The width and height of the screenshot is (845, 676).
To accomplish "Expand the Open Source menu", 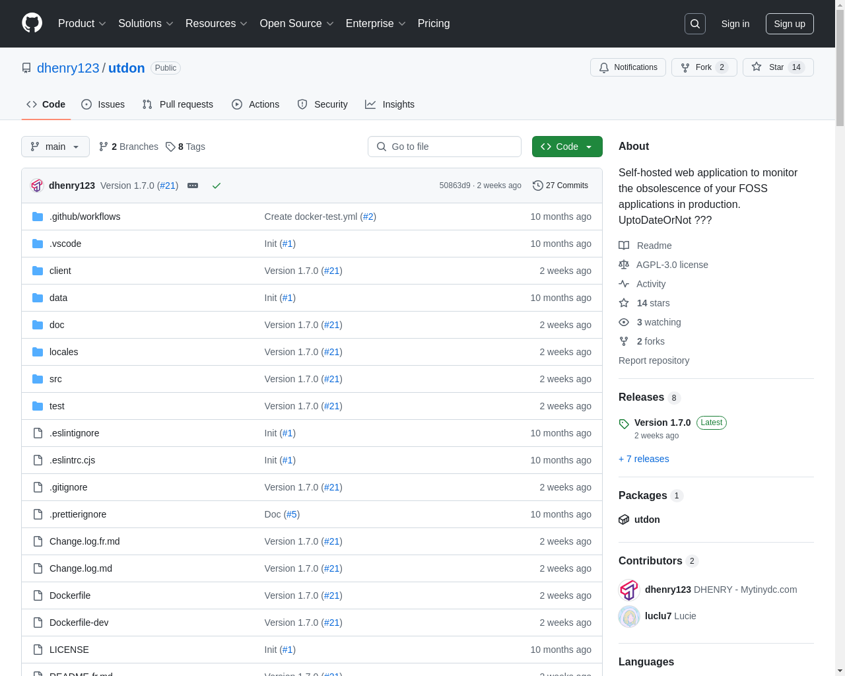I will pyautogui.click(x=297, y=24).
